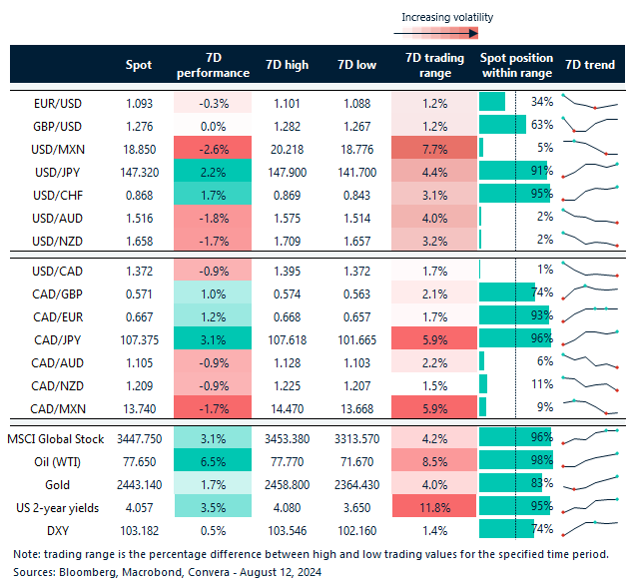Click the GBP/USD 7D trend sparkline
This screenshot has height=586, width=631.
589,125
